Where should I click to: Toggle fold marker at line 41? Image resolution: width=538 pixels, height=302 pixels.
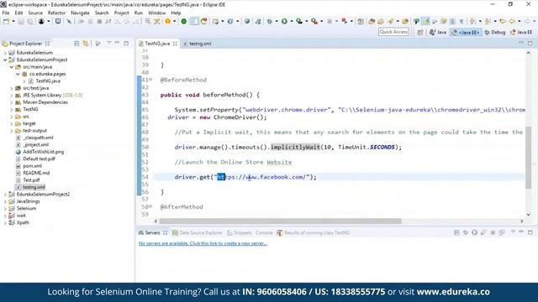click(150, 80)
